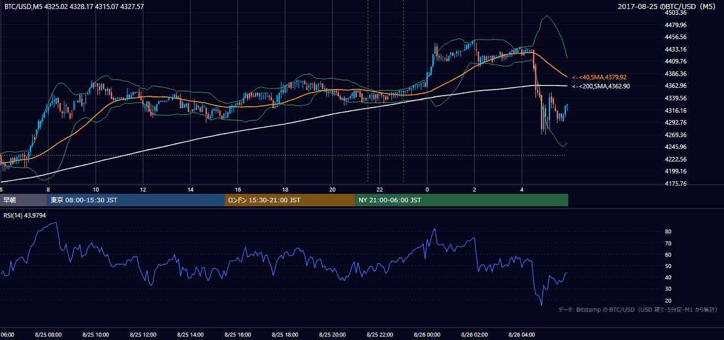Click the 8/25 12:00 time label

[143, 335]
